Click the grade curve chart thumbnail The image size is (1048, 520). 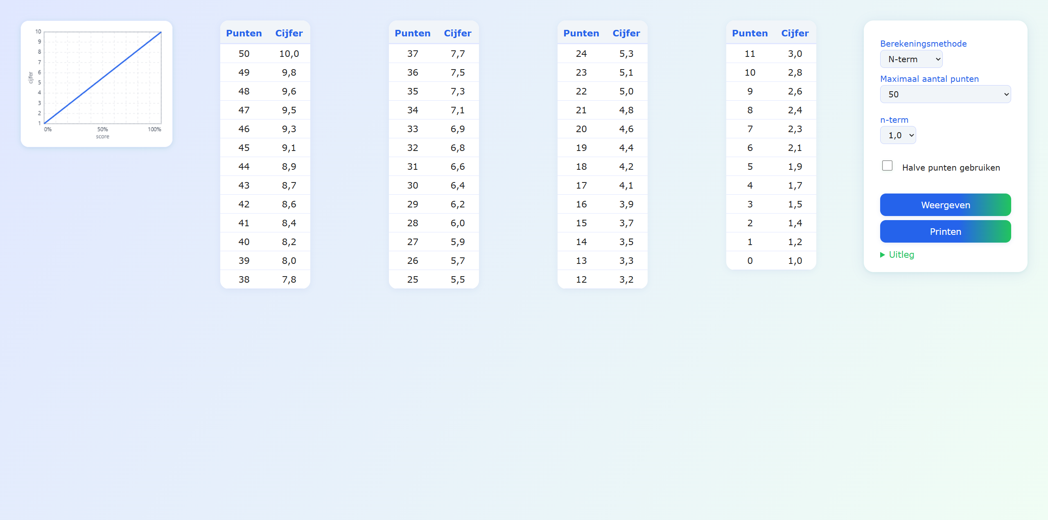click(97, 83)
